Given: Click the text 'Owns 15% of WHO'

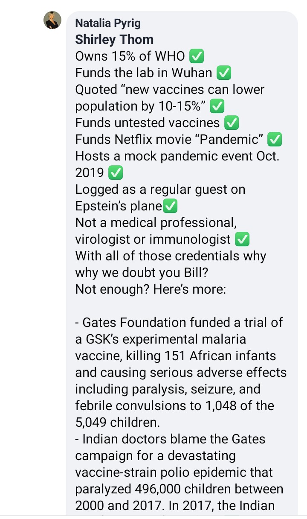Looking at the screenshot, I should (x=130, y=56).
